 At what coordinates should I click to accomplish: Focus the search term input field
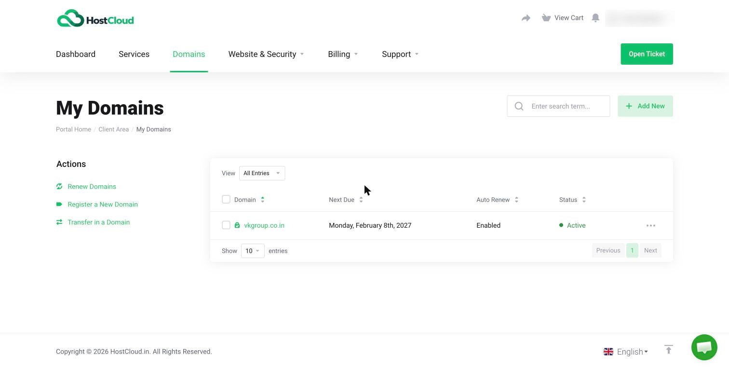pyautogui.click(x=558, y=106)
